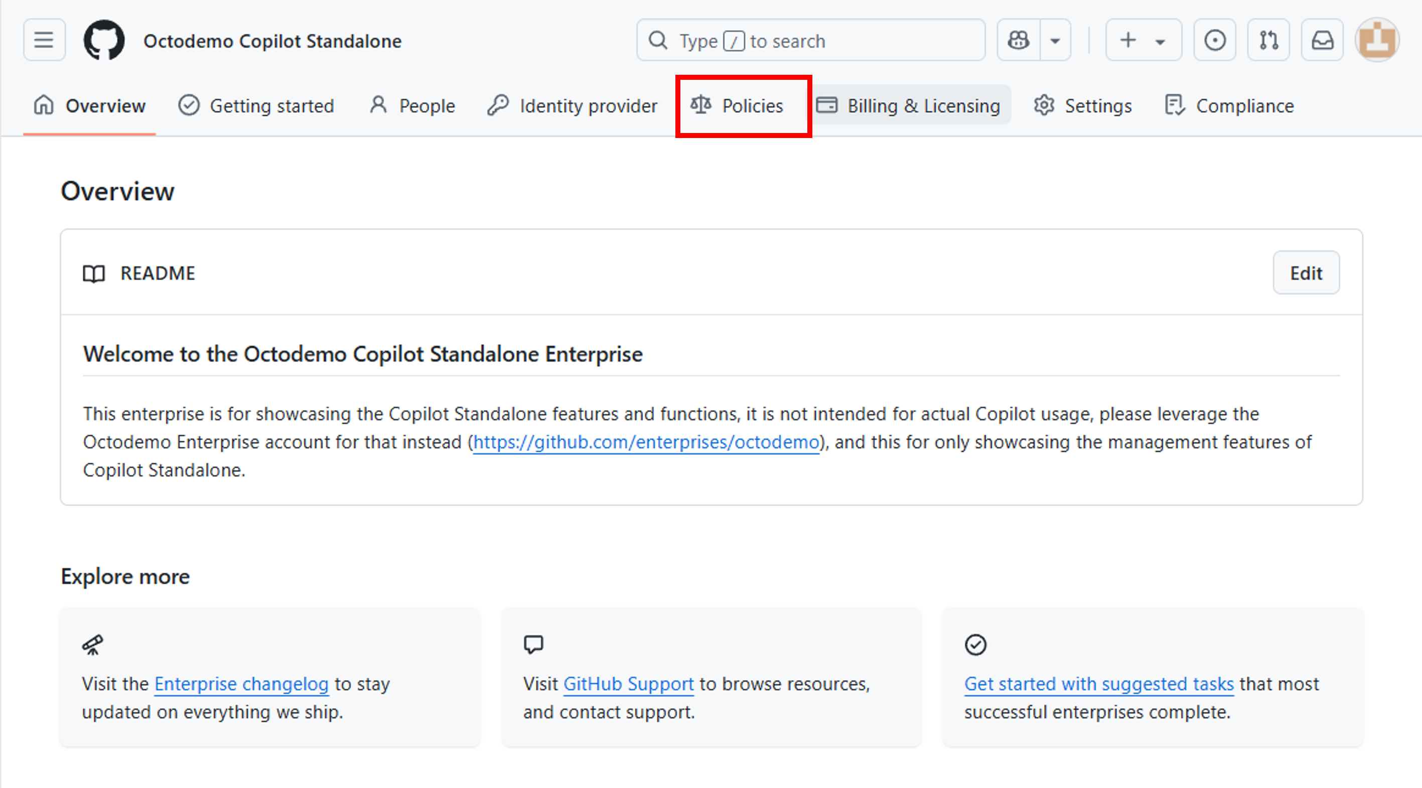Click the check circle icon on tasks card

point(975,644)
